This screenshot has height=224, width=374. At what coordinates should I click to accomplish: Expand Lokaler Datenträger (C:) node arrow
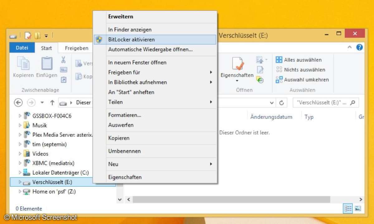point(20,172)
